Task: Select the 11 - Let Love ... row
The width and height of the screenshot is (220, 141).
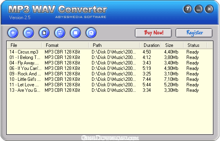Action: pos(110,85)
